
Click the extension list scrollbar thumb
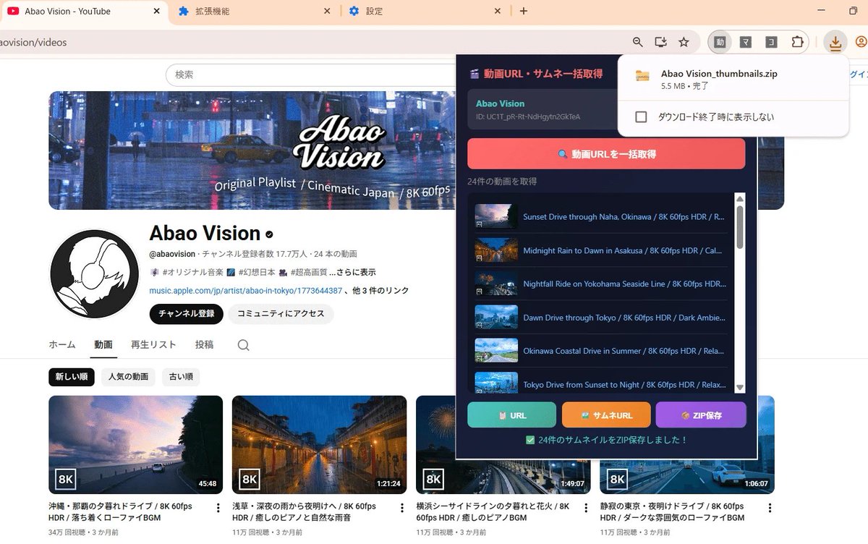[x=740, y=227]
